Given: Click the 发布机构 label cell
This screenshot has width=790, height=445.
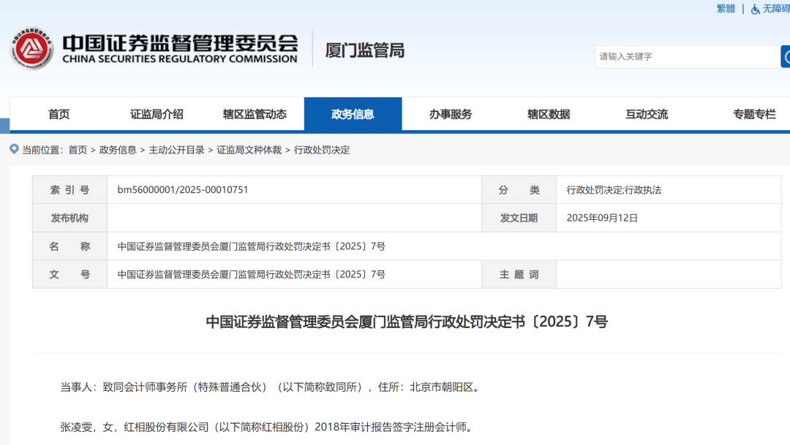Looking at the screenshot, I should pyautogui.click(x=69, y=218).
